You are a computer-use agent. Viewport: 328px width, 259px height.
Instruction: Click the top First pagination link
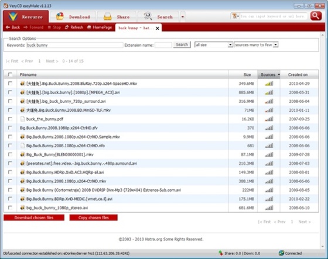click(12, 61)
